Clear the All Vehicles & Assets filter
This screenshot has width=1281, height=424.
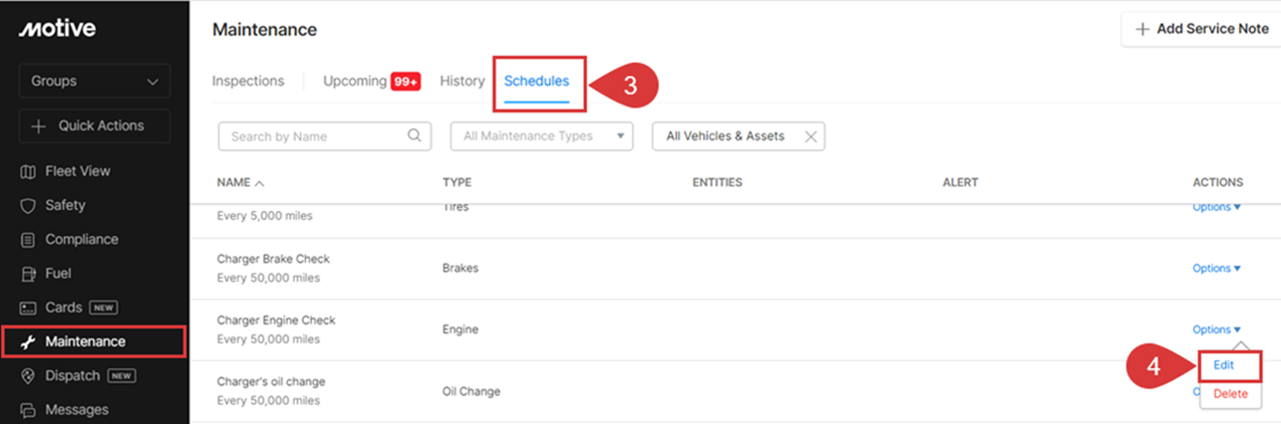coord(810,136)
